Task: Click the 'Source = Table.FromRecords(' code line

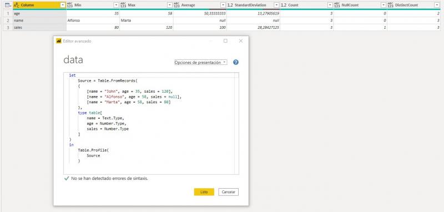Action: [107, 80]
